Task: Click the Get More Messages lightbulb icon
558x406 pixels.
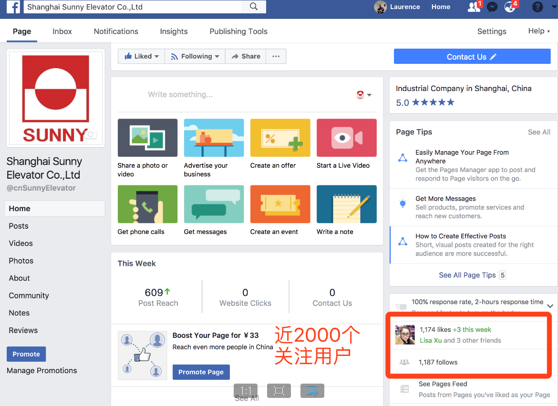Action: tap(403, 203)
